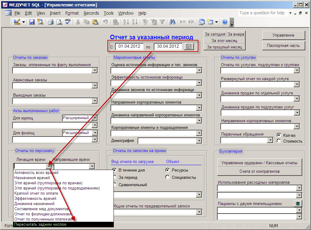Click the calendar icon beside the date range

coord(189,47)
